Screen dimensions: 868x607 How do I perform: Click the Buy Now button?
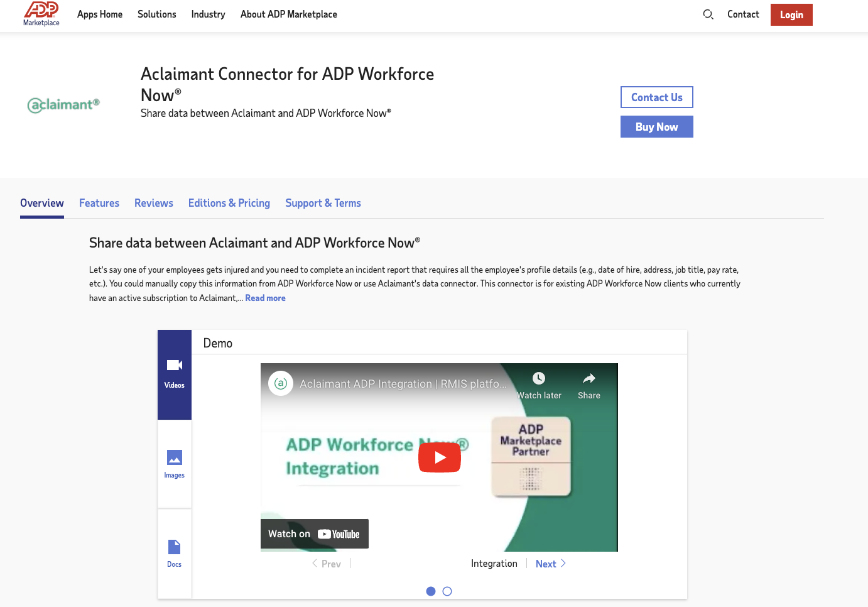657,127
